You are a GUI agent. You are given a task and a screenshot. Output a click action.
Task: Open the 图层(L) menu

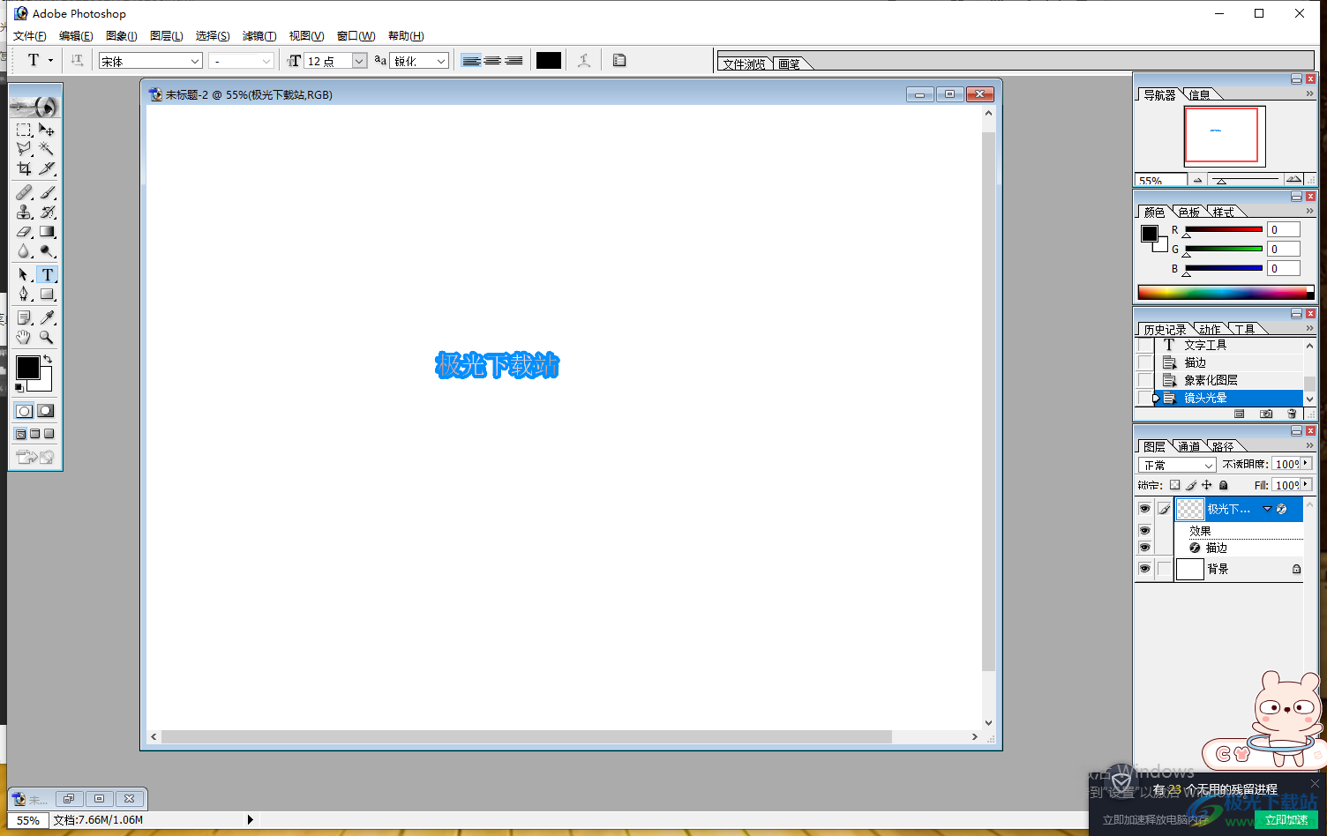167,36
